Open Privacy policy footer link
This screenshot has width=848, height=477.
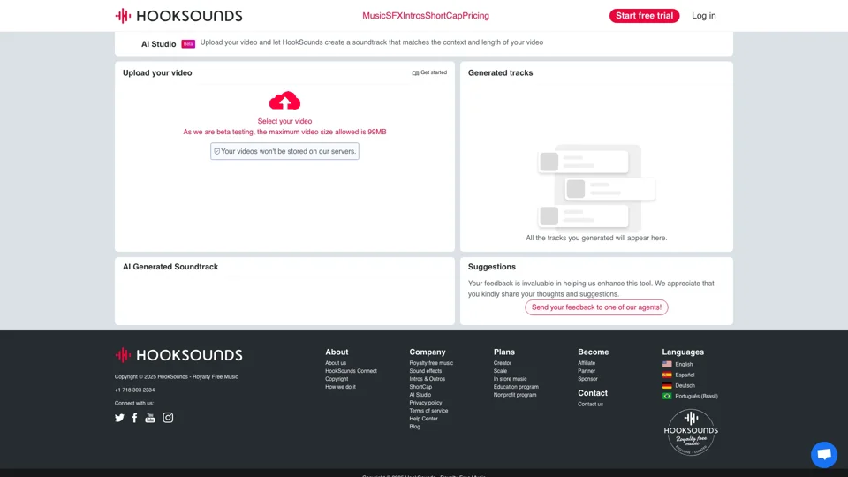click(x=425, y=403)
